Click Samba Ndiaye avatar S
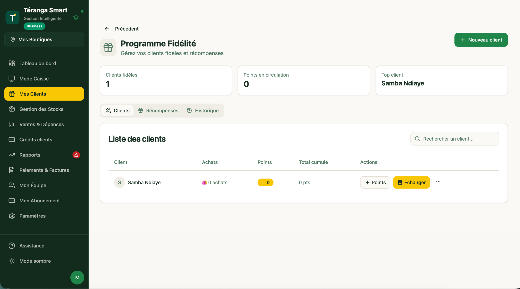 119,183
